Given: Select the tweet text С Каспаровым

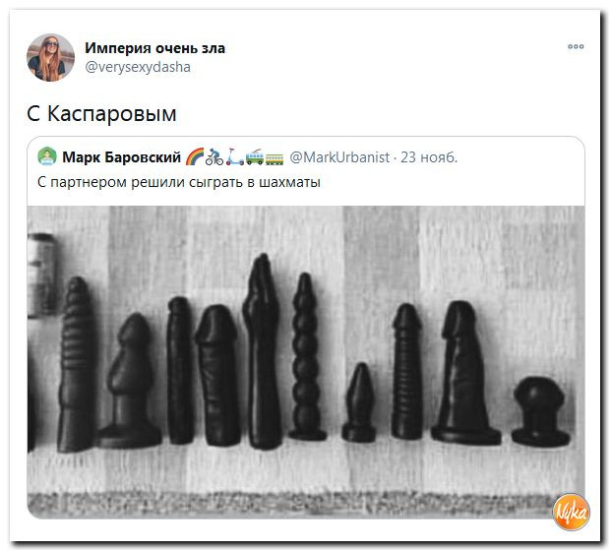Looking at the screenshot, I should point(101,113).
